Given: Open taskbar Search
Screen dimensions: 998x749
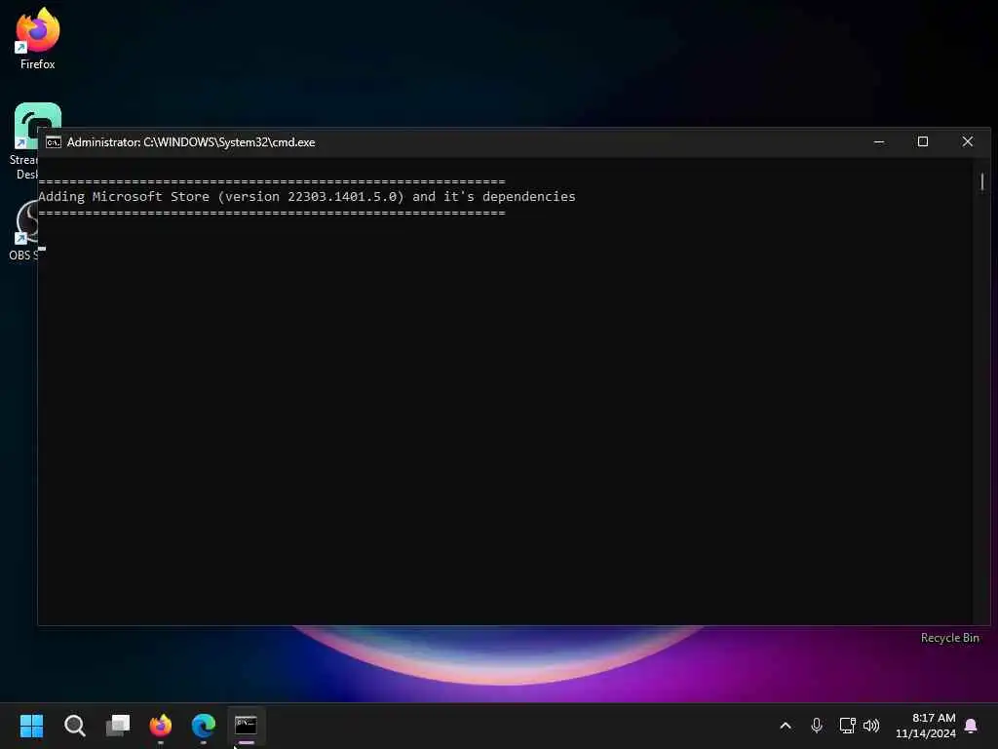Looking at the screenshot, I should 74,726.
